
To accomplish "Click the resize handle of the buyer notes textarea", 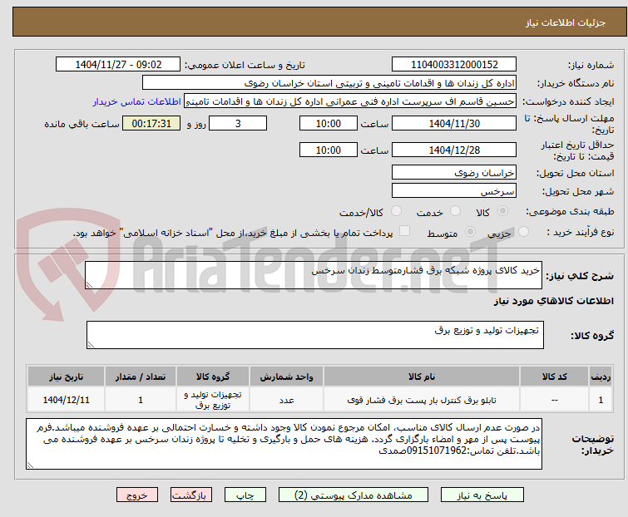I will click(x=30, y=465).
